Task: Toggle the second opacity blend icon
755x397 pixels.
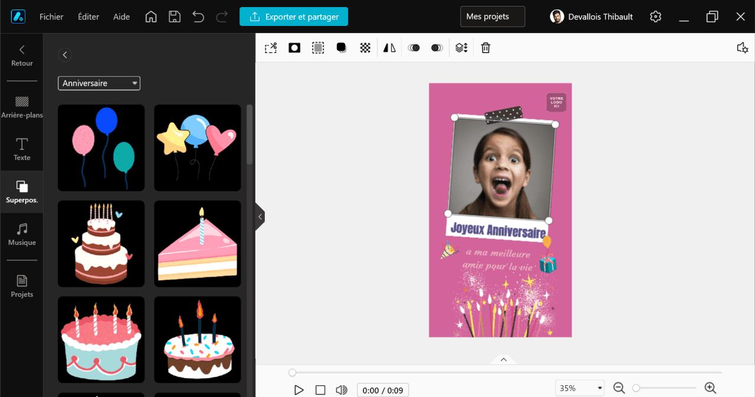Action: click(x=436, y=47)
